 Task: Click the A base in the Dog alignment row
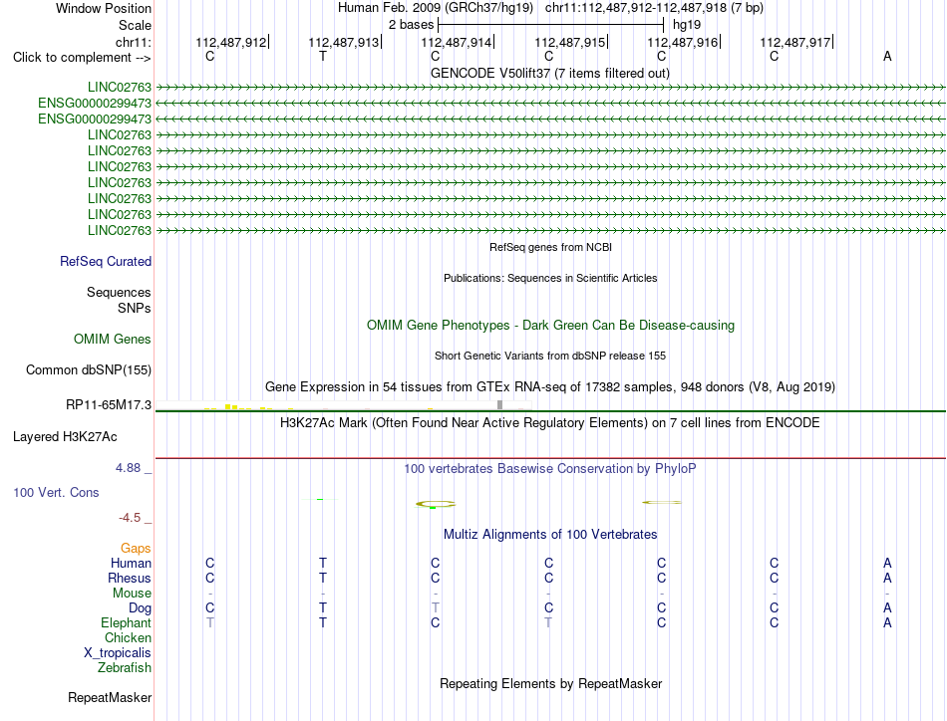click(x=887, y=608)
